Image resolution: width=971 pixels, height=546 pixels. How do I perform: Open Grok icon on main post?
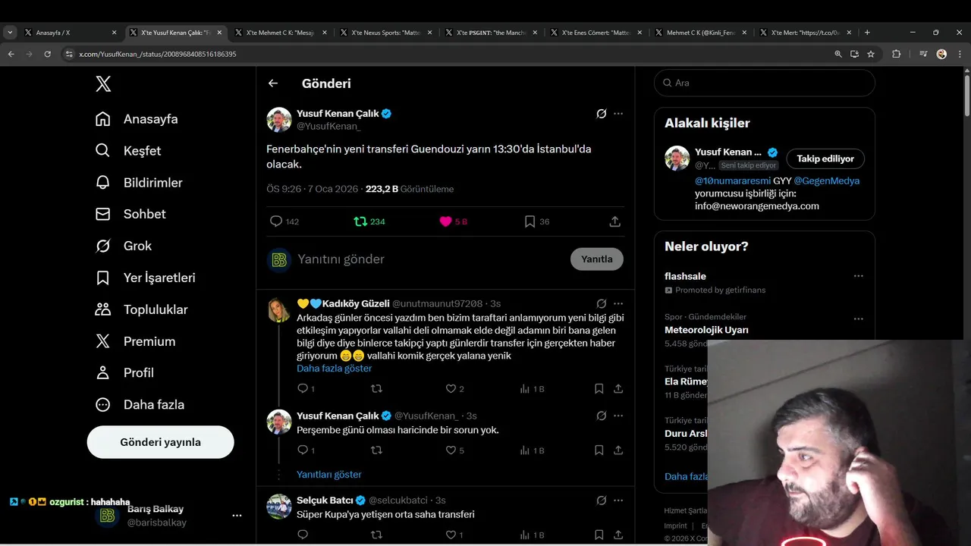click(601, 114)
